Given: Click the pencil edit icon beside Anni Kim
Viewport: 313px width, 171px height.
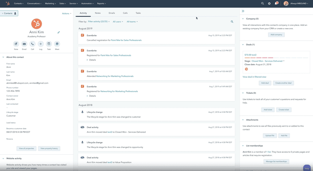Looking at the screenshot, I should (59, 32).
